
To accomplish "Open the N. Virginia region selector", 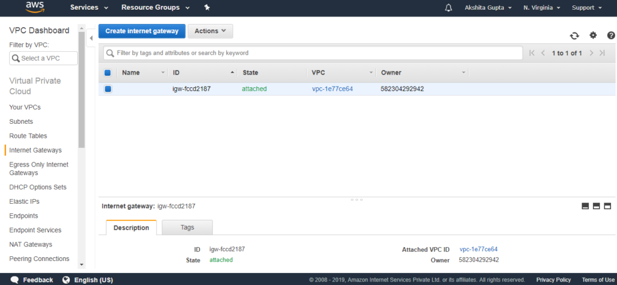I will 542,8.
